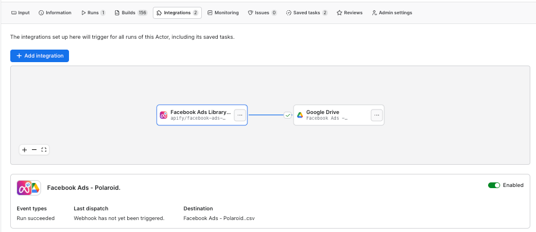Open the Runs tab
Screen dimensions: 536x232
pyautogui.click(x=94, y=13)
